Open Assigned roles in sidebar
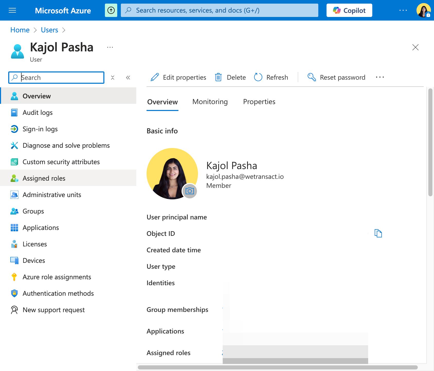 tap(68, 178)
